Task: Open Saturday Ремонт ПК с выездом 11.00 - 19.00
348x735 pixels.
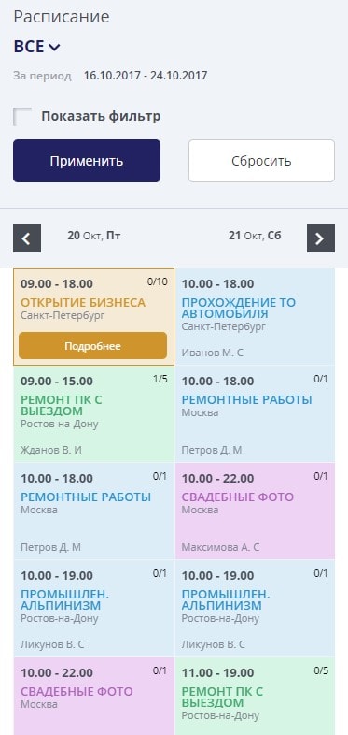Action: click(x=256, y=696)
